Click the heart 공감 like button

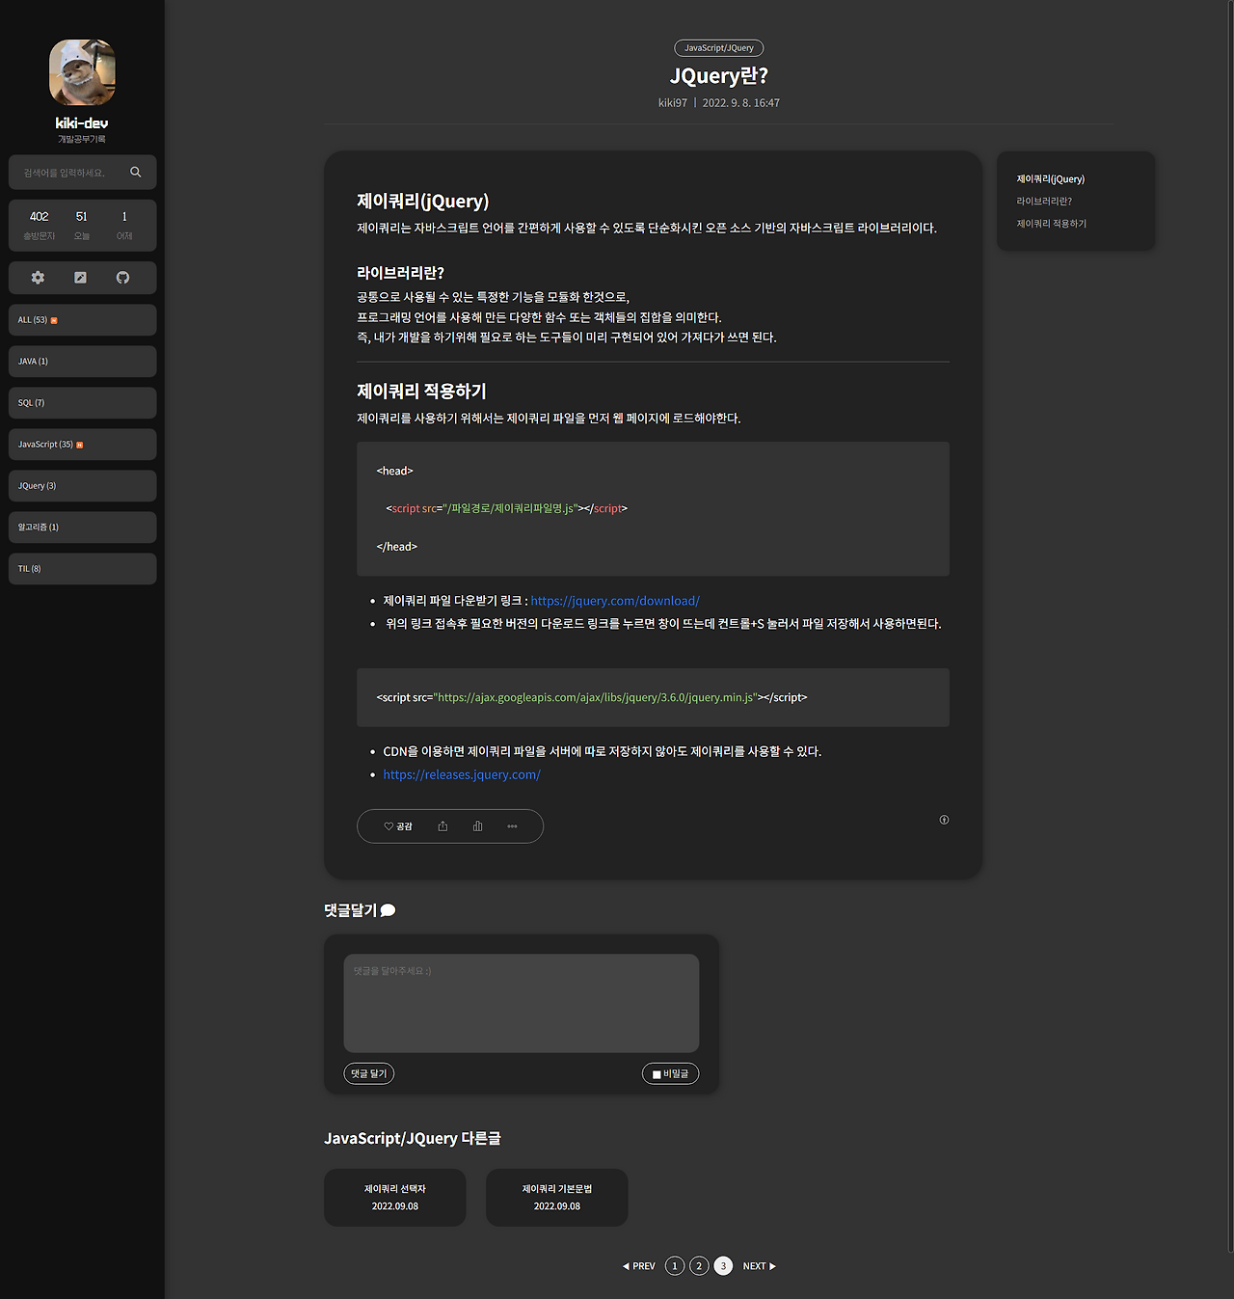click(398, 826)
